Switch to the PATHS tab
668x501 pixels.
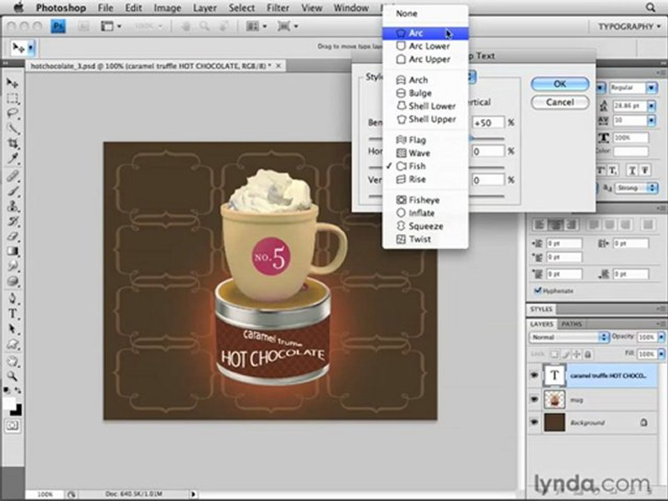[x=571, y=324]
